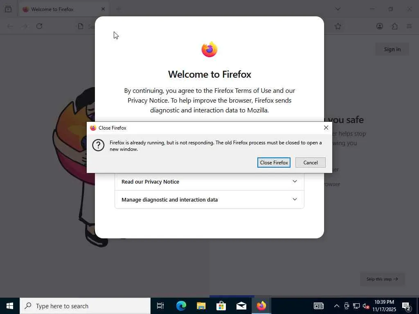Viewport: 419px width, 314px height.
Task: Expand the Read our Privacy Notice section
Action: click(209, 182)
